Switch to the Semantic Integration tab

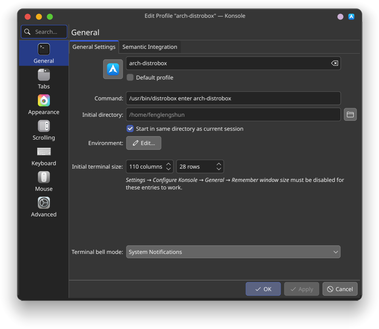point(150,47)
